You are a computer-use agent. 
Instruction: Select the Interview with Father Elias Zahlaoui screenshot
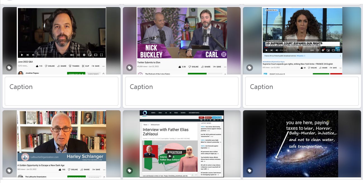182,144
